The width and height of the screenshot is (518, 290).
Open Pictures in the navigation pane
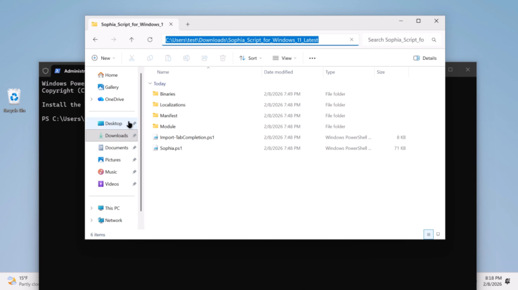click(109, 160)
